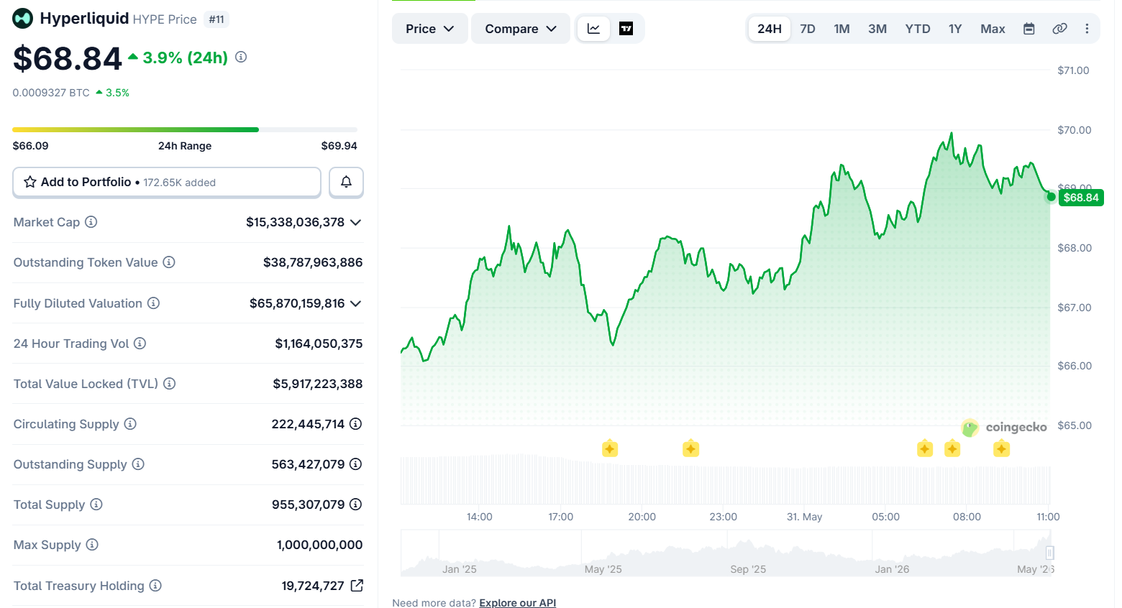
Task: Switch to line chart view
Action: [593, 29]
